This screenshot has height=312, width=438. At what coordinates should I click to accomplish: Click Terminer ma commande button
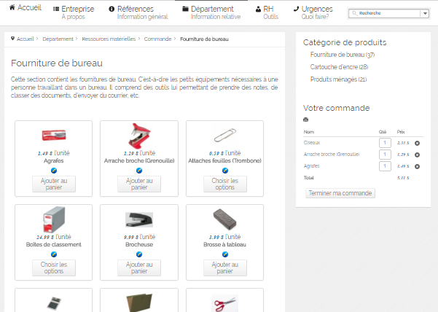coord(340,193)
